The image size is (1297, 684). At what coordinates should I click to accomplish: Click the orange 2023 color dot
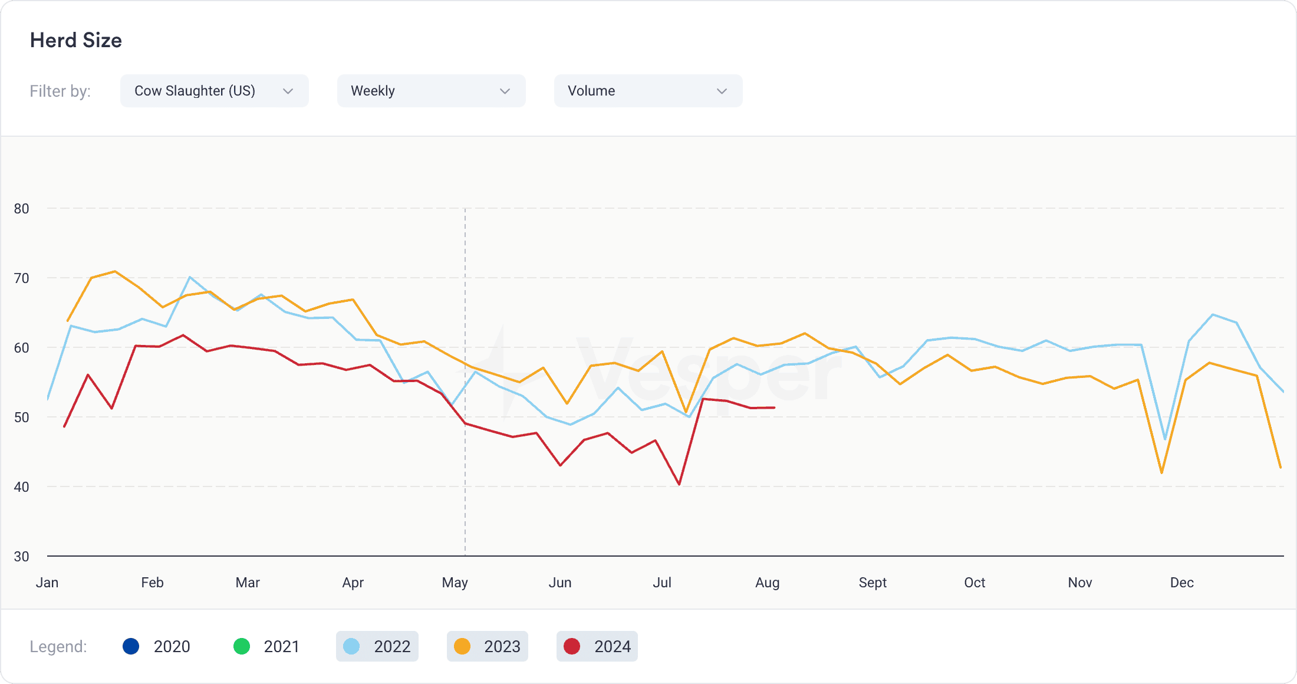[x=462, y=646]
